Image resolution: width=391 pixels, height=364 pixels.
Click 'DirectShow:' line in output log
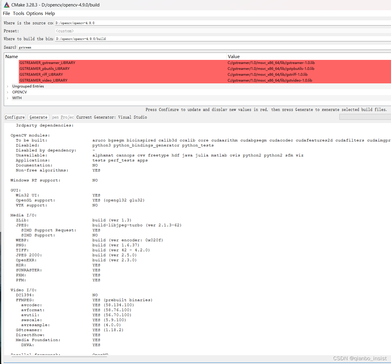[30, 335]
